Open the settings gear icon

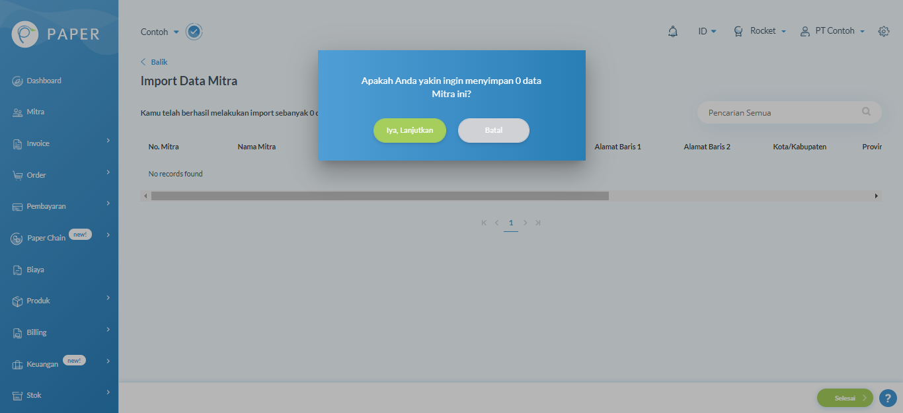(x=884, y=31)
